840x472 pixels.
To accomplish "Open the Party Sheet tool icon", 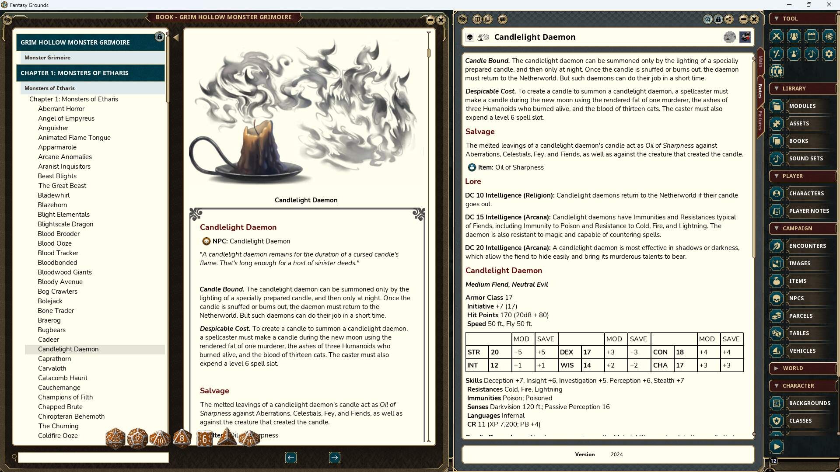I will tap(794, 36).
